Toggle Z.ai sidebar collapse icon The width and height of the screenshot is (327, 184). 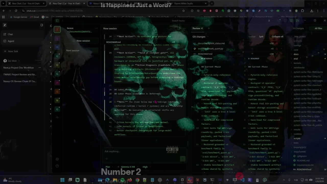(x=42, y=25)
